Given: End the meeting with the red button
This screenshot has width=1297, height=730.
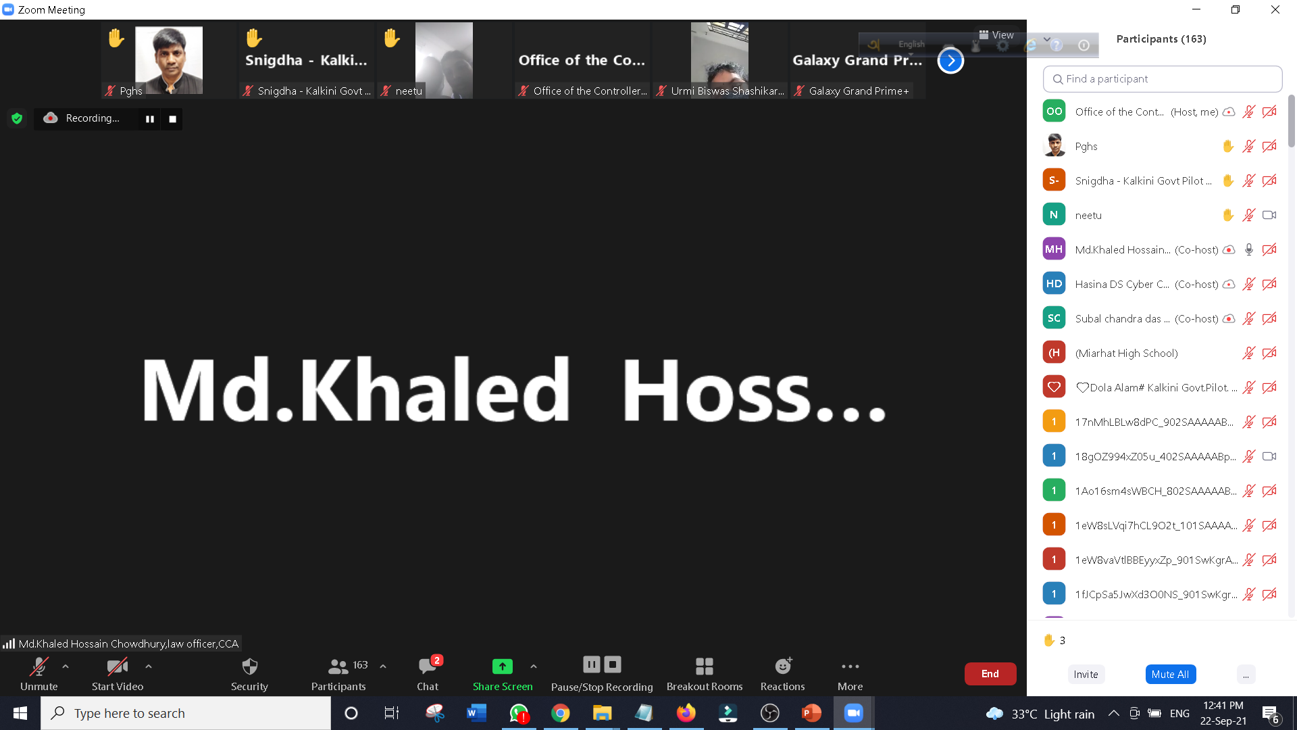Looking at the screenshot, I should click(990, 674).
